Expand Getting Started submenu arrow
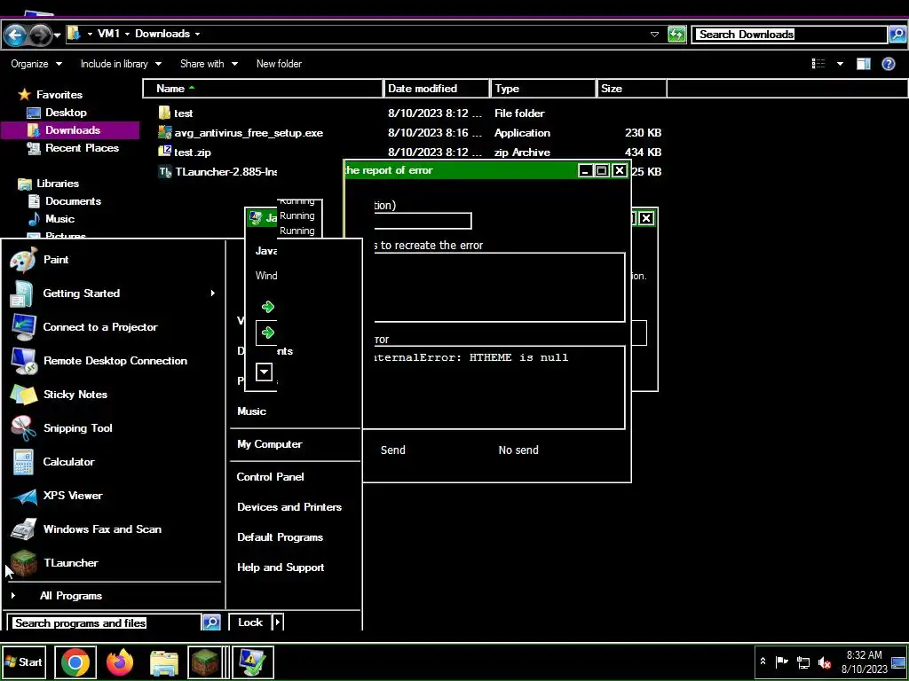The width and height of the screenshot is (909, 681). pos(213,294)
